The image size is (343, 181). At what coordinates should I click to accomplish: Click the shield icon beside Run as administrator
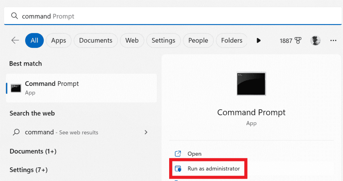tap(178, 169)
